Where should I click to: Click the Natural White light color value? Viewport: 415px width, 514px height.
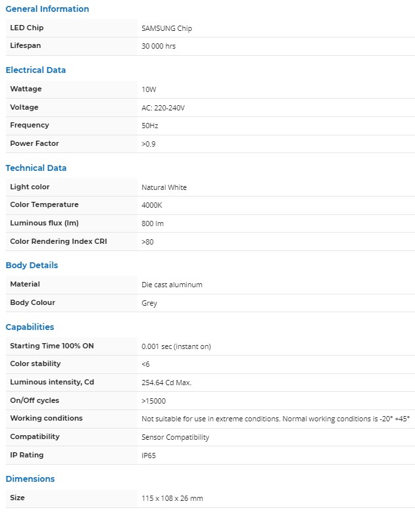tap(164, 187)
